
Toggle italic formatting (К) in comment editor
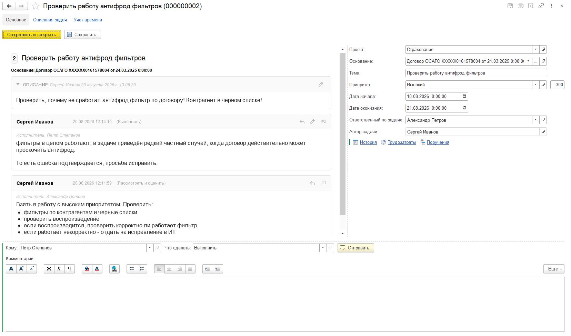coord(59,269)
